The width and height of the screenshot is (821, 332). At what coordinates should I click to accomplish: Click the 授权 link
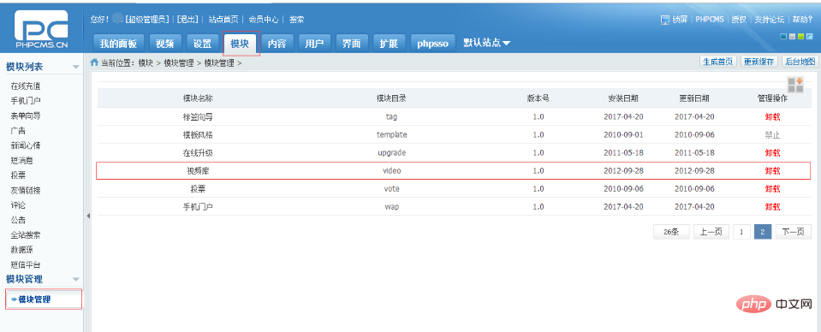(739, 20)
